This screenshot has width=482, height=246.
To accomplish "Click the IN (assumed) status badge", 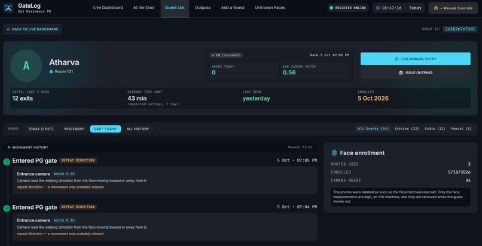I will coord(226,55).
